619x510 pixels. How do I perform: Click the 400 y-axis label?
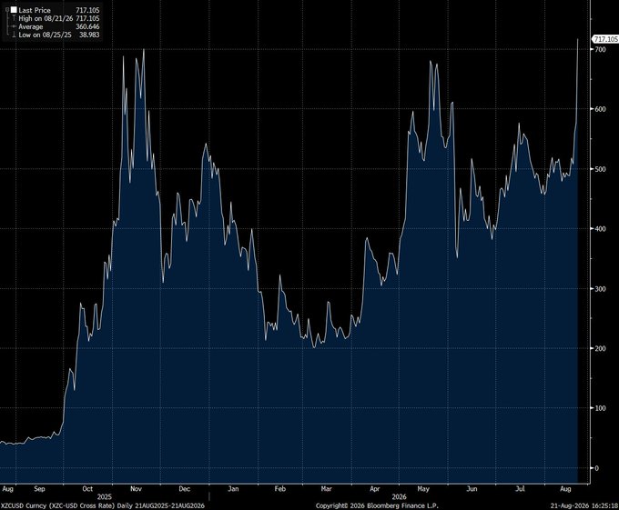click(x=600, y=229)
